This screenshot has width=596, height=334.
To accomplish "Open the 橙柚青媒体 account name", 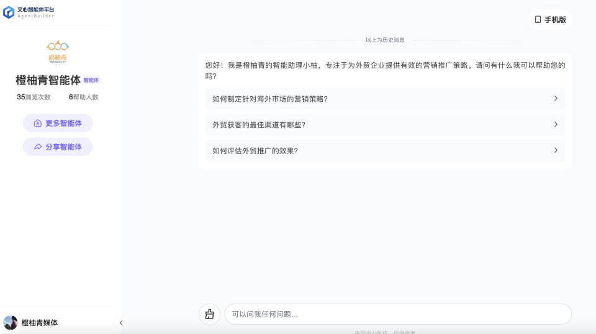I will tap(40, 323).
